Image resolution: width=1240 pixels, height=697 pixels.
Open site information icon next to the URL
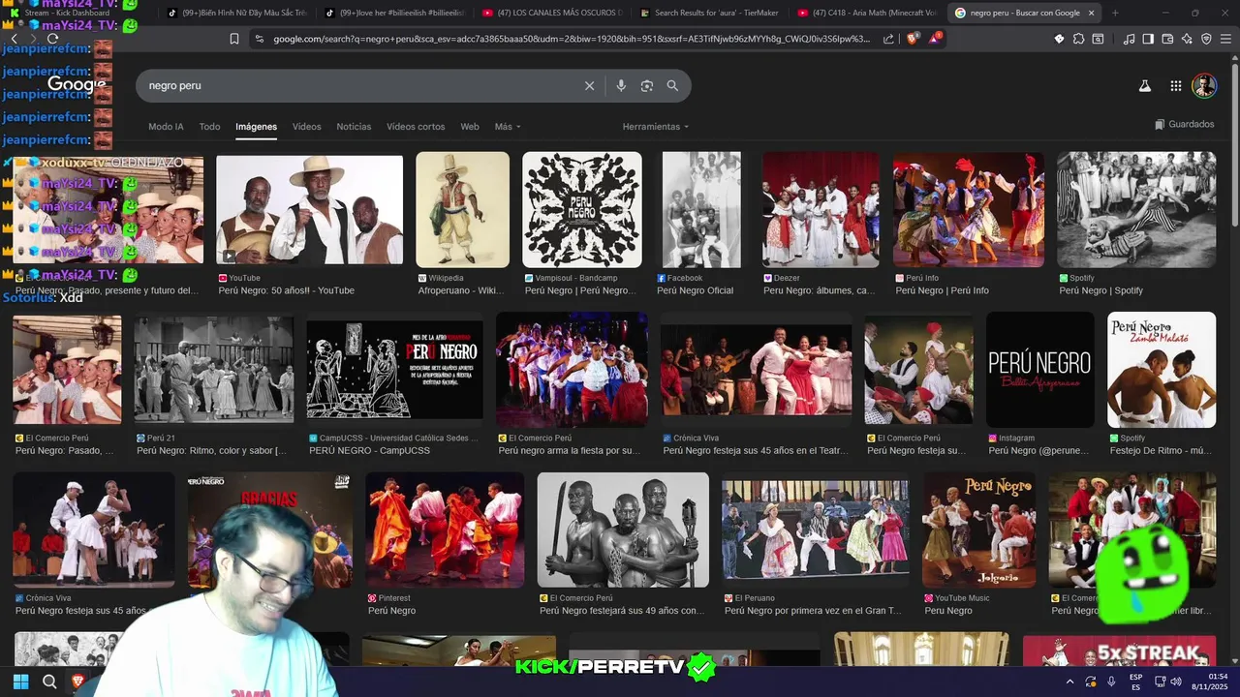259,39
